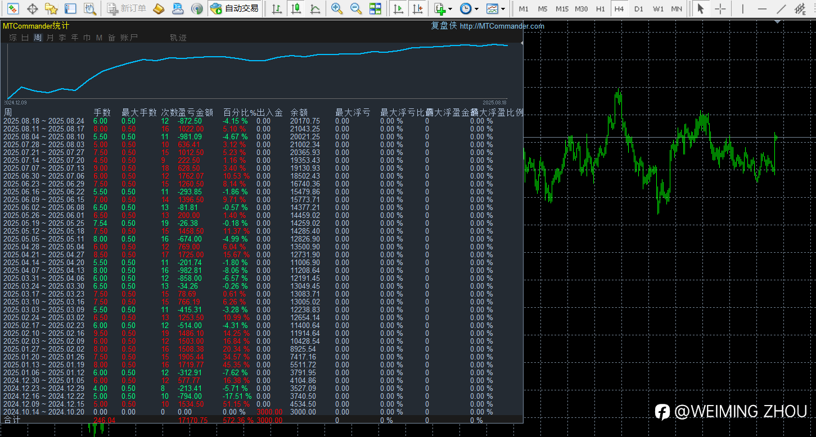This screenshot has height=437, width=816.
Task: Open the Data Window list icon
Action: click(x=70, y=8)
